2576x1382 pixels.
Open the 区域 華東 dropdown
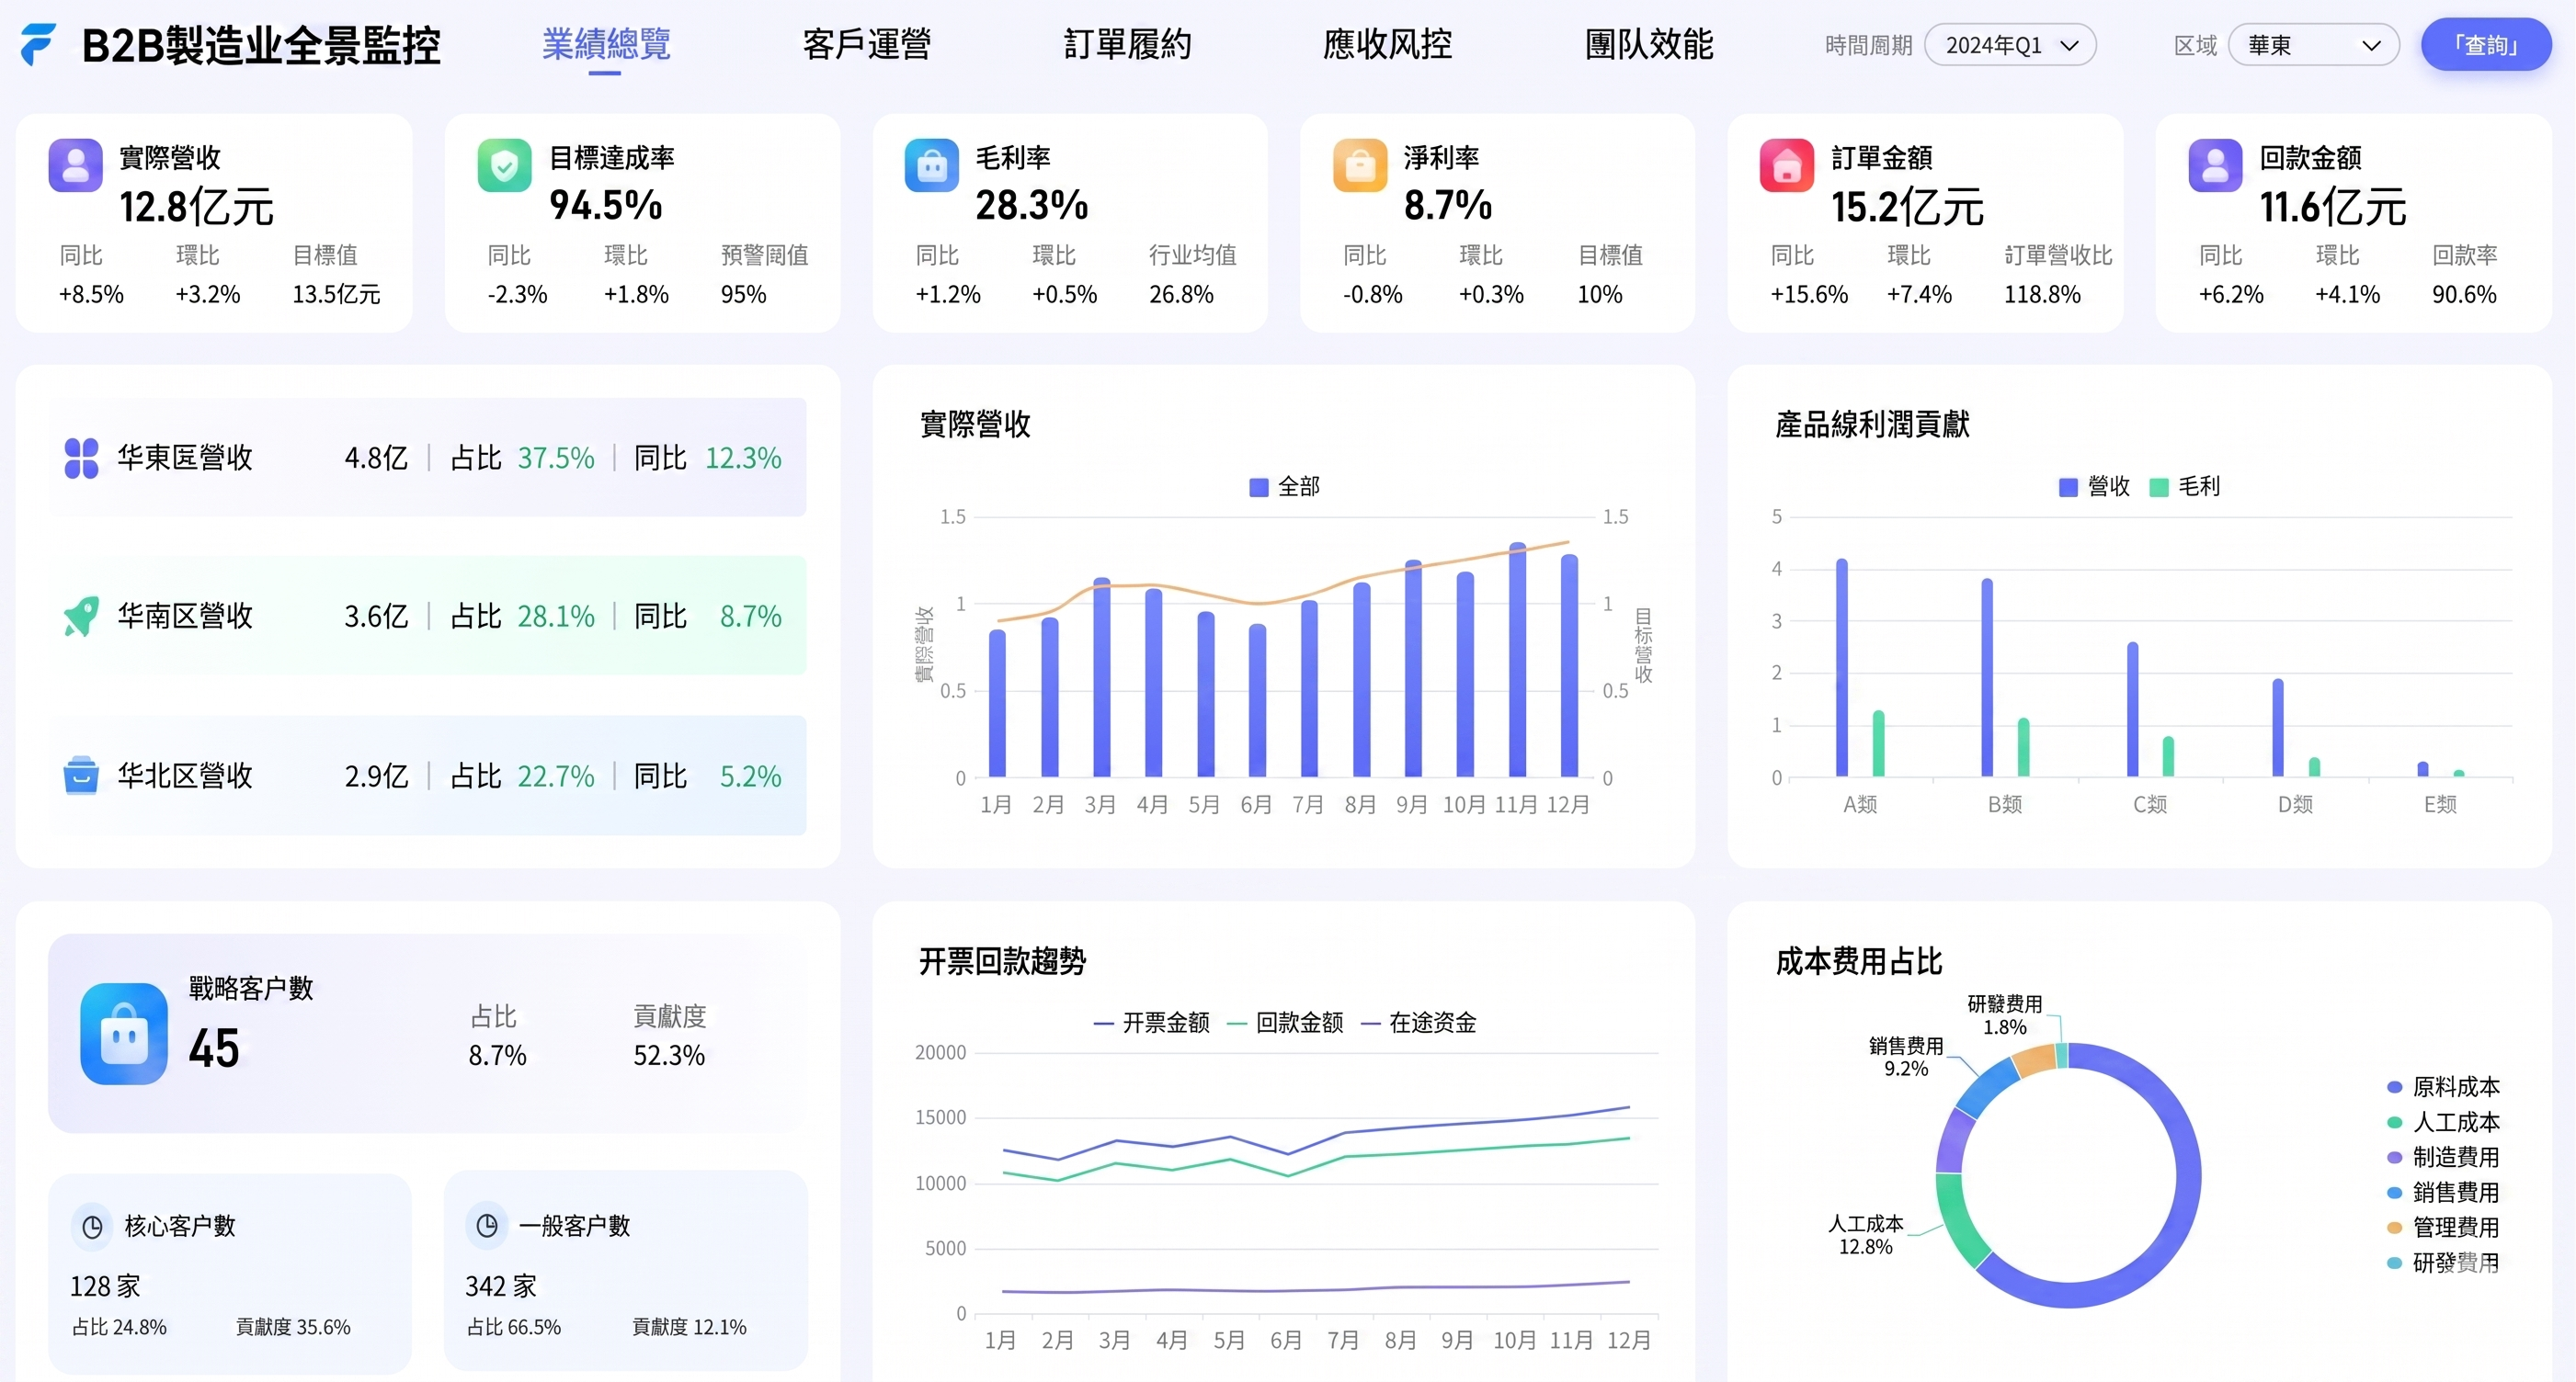click(2313, 45)
